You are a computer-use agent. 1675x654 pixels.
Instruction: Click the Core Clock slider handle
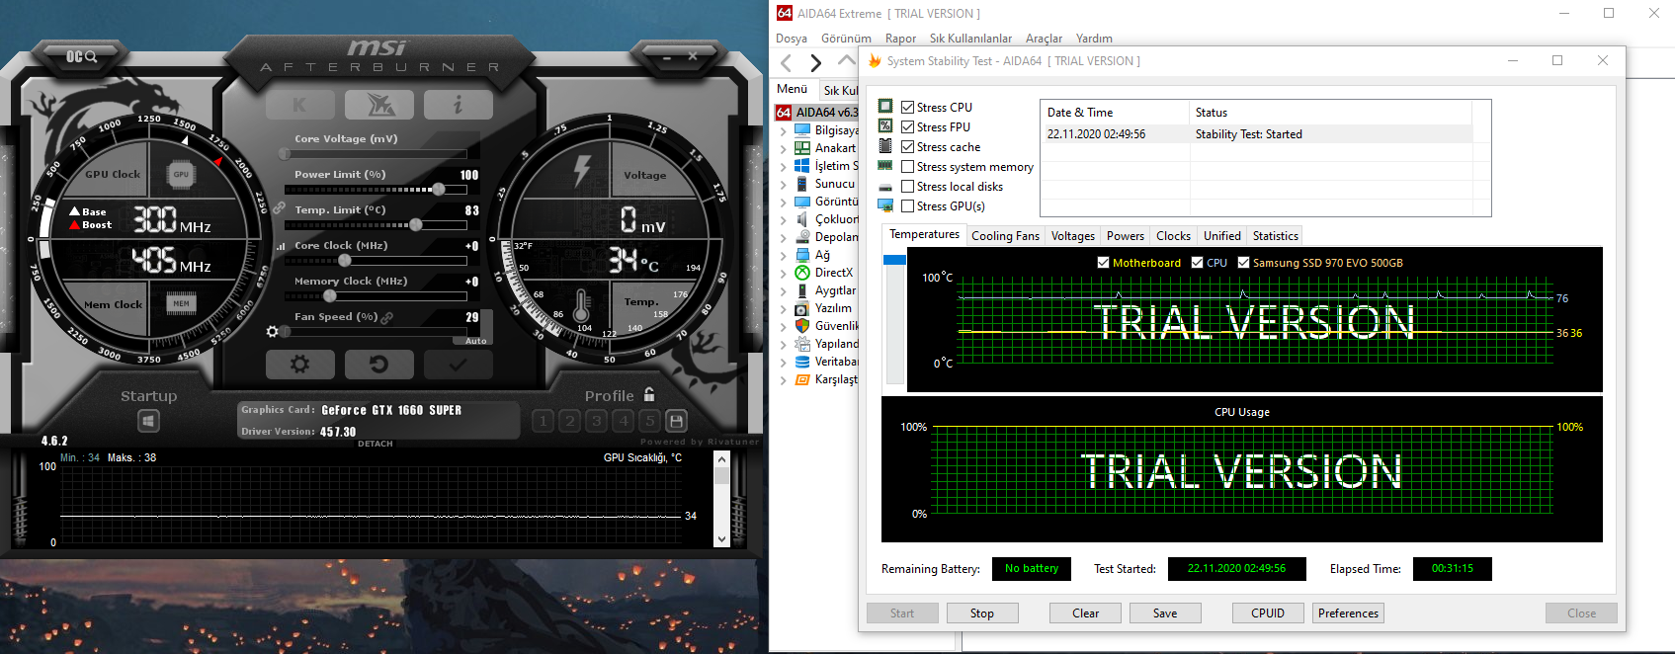click(x=345, y=261)
